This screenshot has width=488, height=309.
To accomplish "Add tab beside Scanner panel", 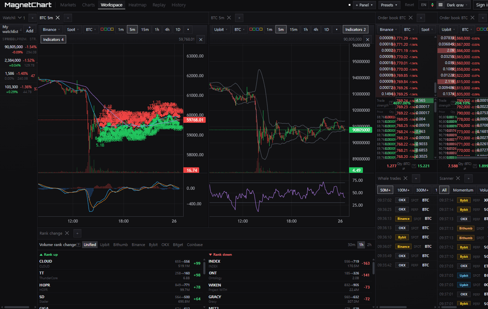I will tap(469, 178).
